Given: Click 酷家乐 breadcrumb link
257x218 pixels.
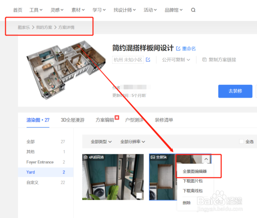Looking at the screenshot, I should click(24, 27).
